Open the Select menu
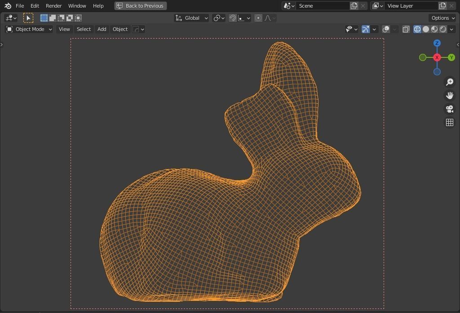This screenshot has height=313, width=460. [84, 29]
